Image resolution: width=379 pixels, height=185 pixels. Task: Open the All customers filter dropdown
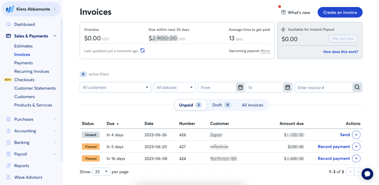tap(115, 87)
